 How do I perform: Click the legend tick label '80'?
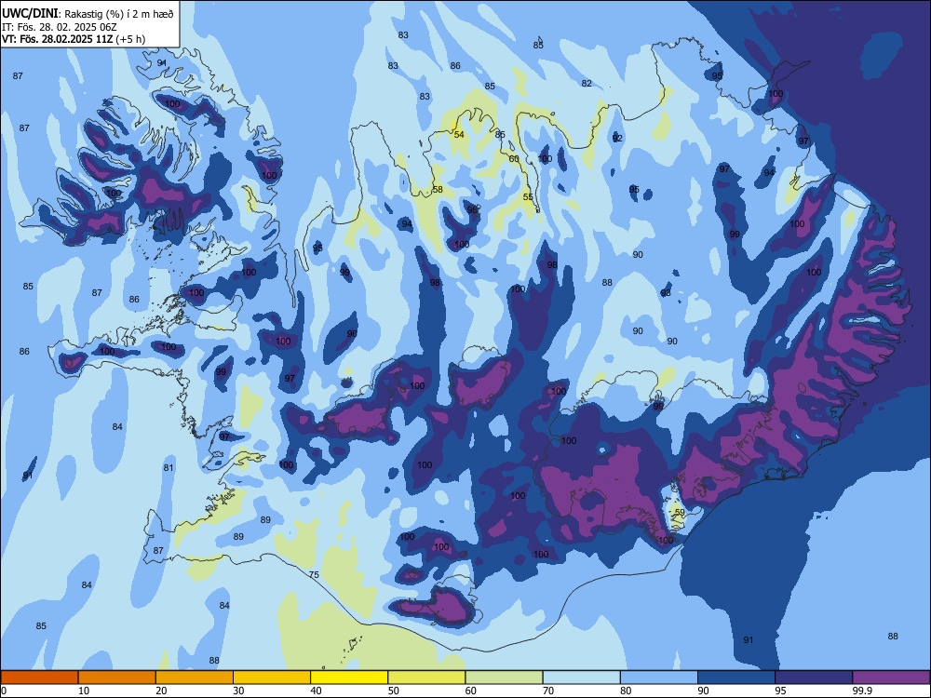click(626, 691)
